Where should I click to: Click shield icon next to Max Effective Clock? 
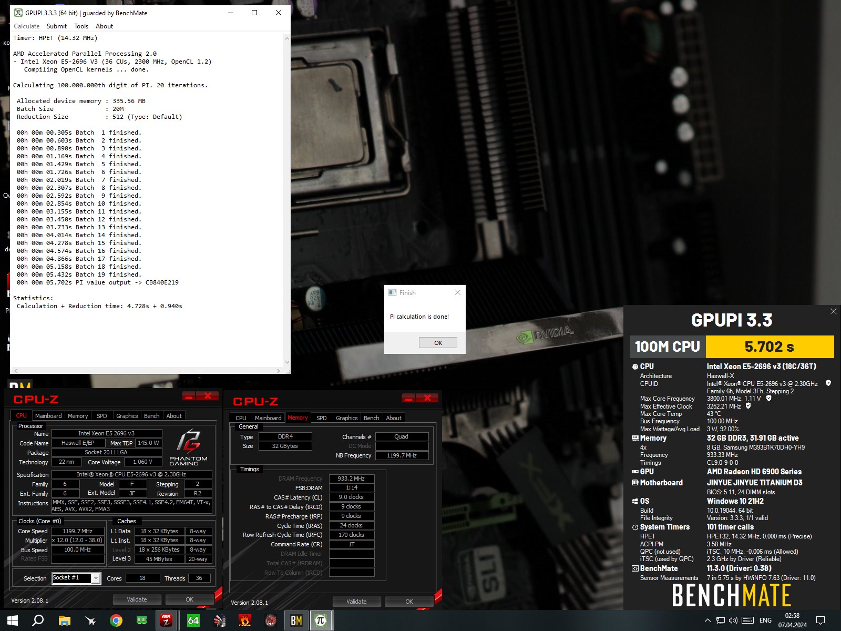point(748,406)
